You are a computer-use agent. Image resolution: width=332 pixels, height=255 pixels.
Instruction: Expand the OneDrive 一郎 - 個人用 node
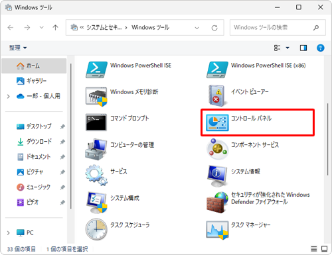point(9,96)
